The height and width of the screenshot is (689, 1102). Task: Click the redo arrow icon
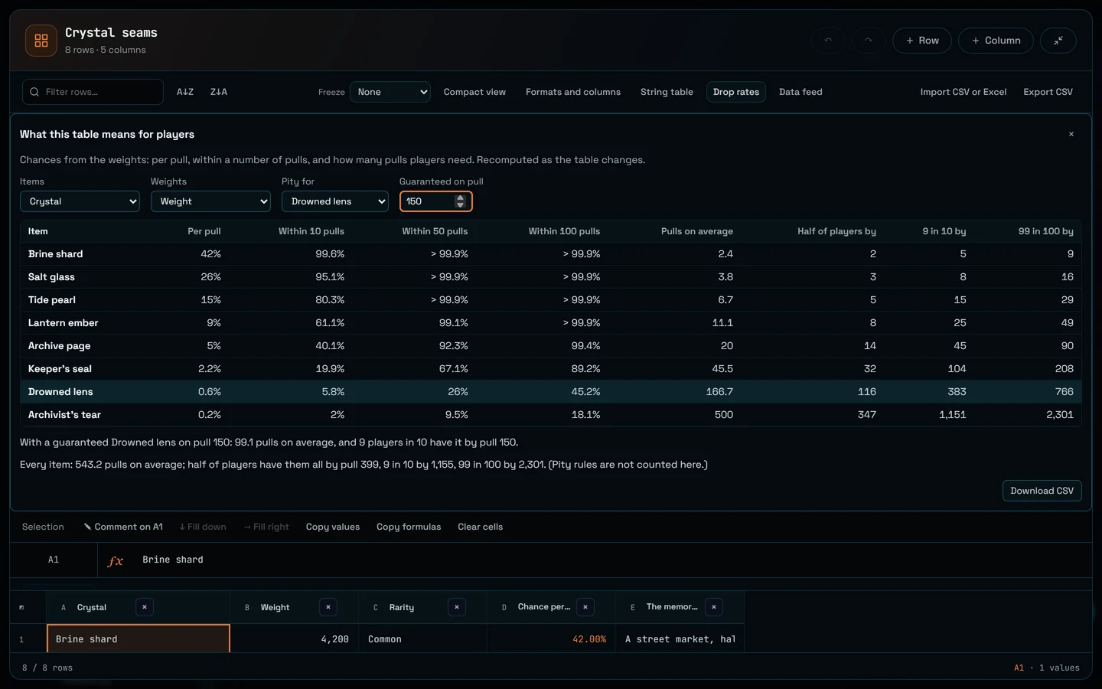pyautogui.click(x=869, y=41)
